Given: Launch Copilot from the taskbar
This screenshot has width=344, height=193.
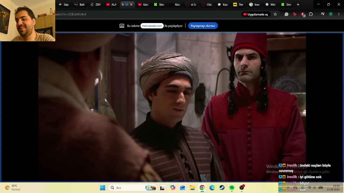Looking at the screenshot, I should [x=173, y=188].
